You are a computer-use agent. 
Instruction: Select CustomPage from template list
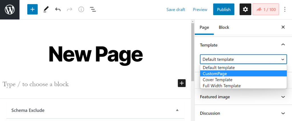coord(215,74)
